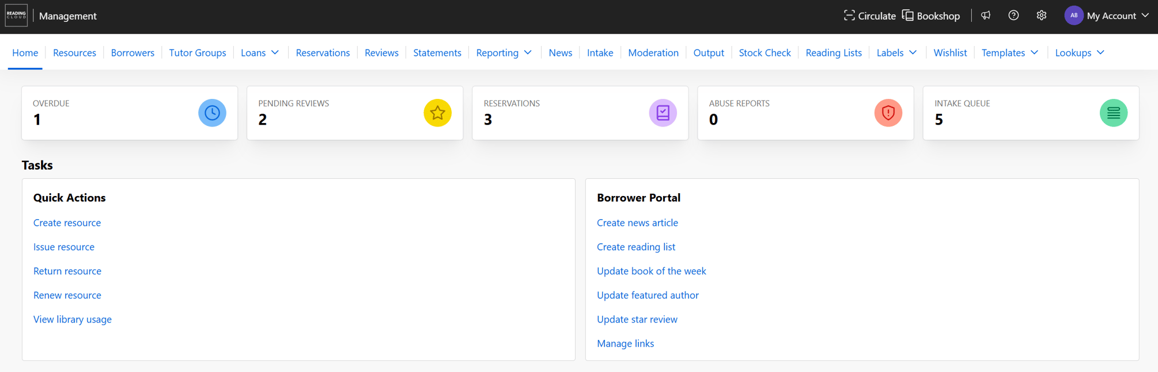Open the Reading Lists tab
This screenshot has width=1158, height=372.
[834, 52]
